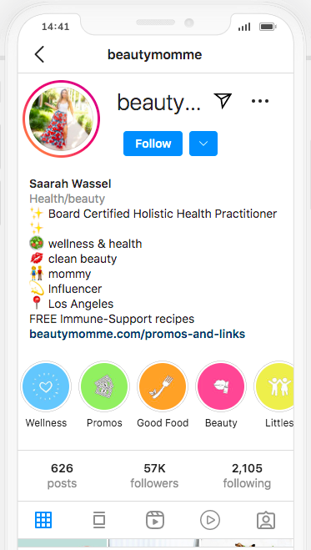View the 57K followers list
This screenshot has width=311, height=550.
pyautogui.click(x=154, y=476)
